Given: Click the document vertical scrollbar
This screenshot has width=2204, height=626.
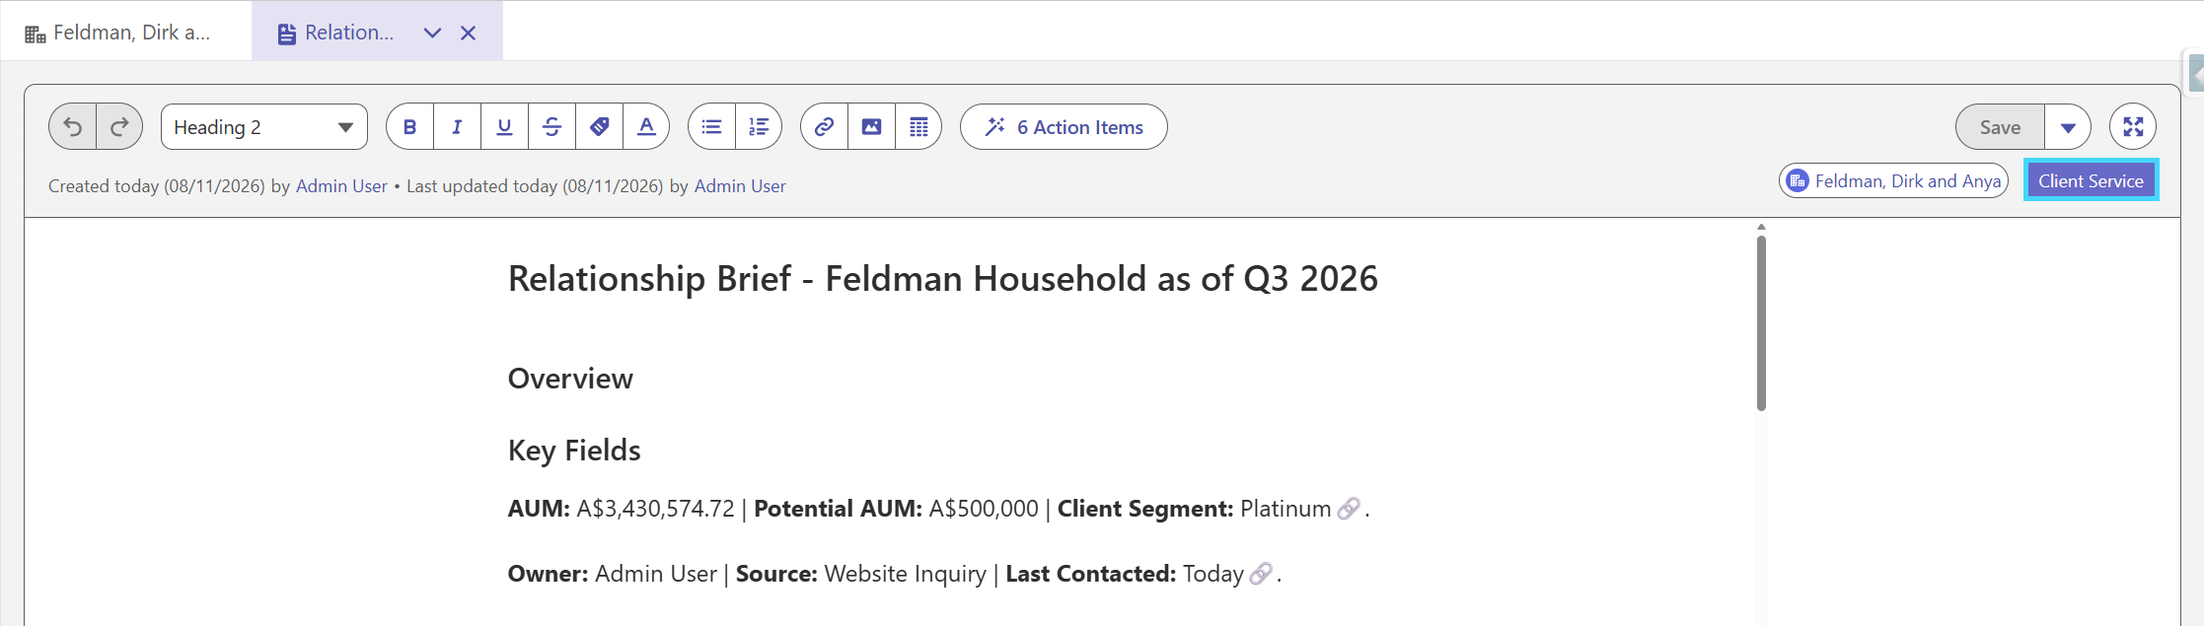Looking at the screenshot, I should [1761, 323].
